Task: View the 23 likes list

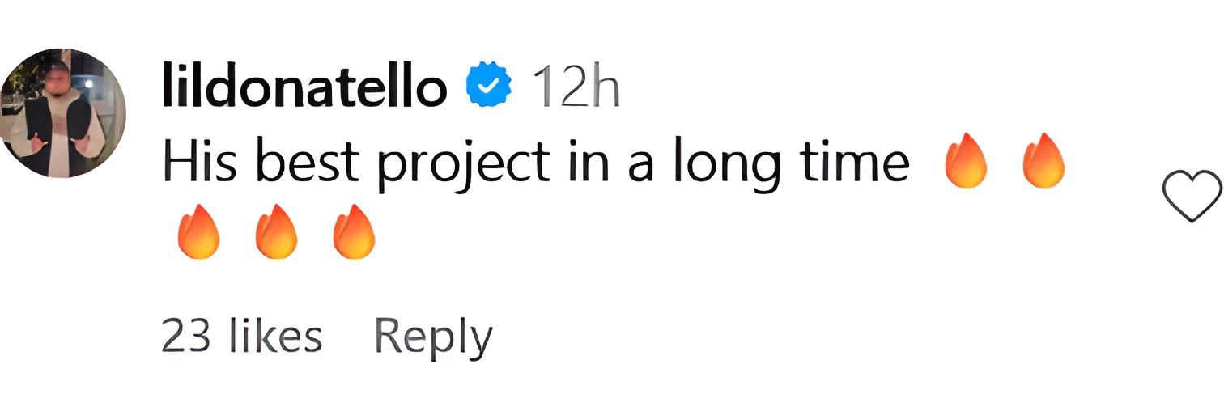Action: point(241,337)
